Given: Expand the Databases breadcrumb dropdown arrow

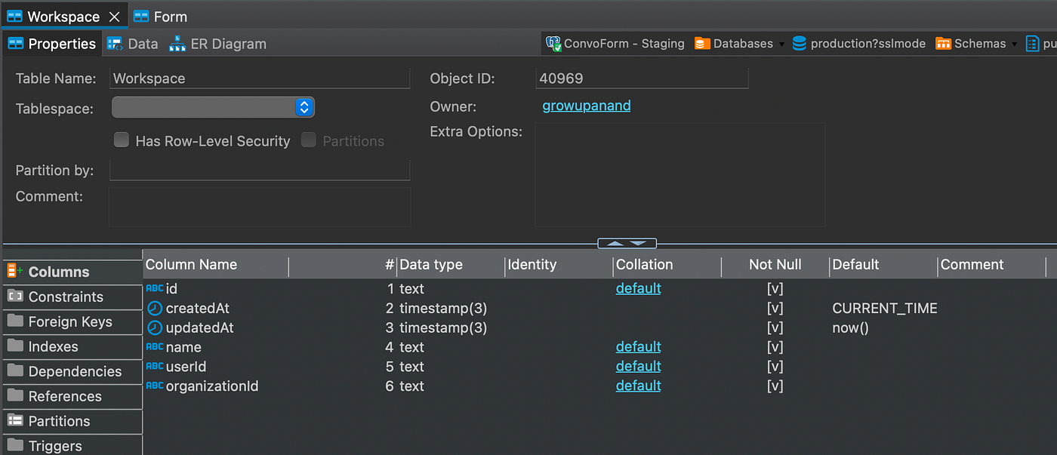Looking at the screenshot, I should (781, 45).
